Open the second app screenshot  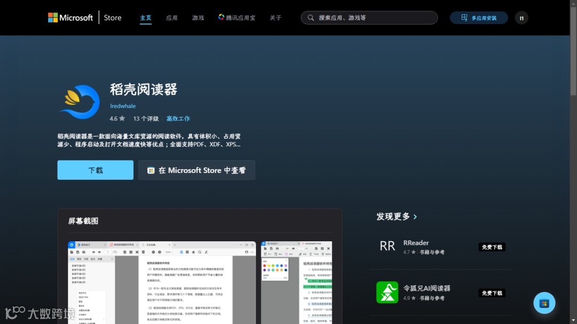pyautogui.click(x=297, y=282)
